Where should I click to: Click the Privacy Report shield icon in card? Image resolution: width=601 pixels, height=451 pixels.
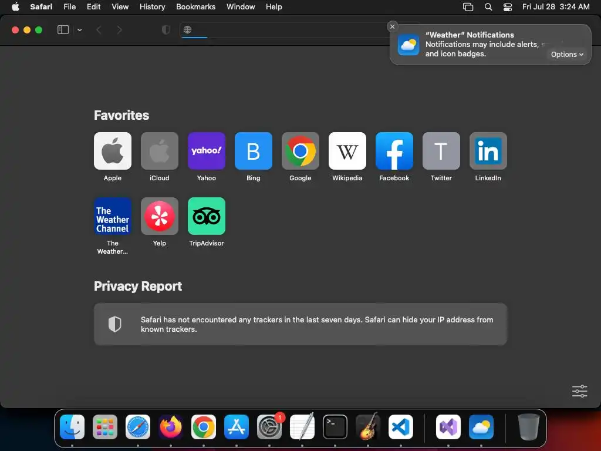[x=114, y=324]
